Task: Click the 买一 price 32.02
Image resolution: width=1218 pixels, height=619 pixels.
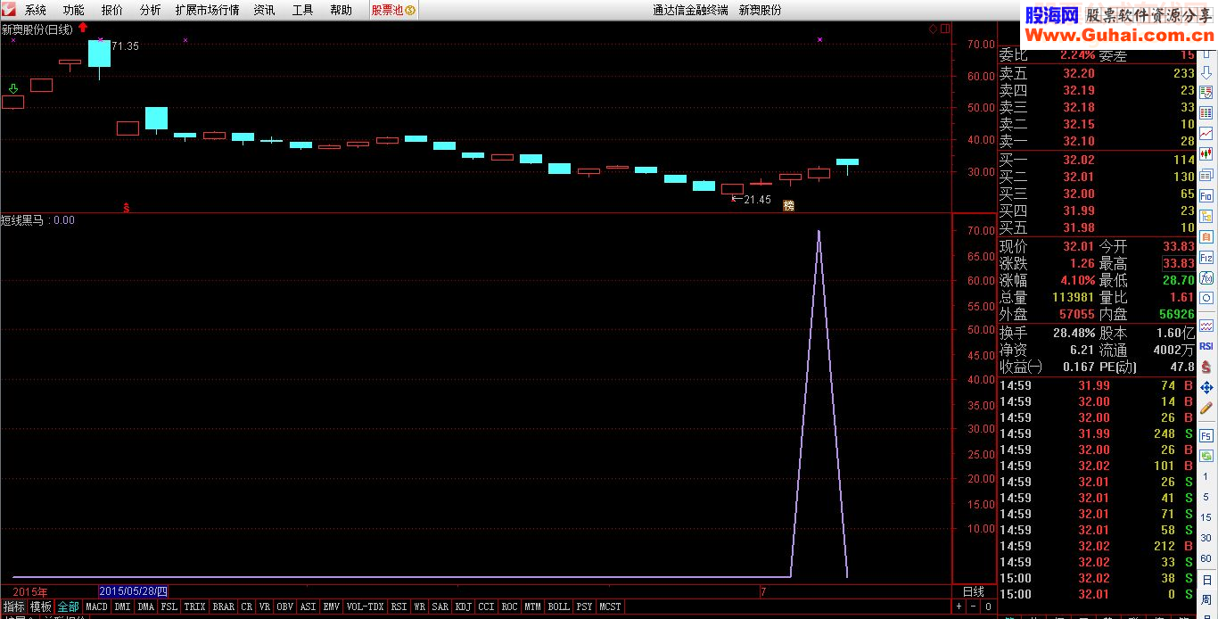Action: (x=1079, y=160)
